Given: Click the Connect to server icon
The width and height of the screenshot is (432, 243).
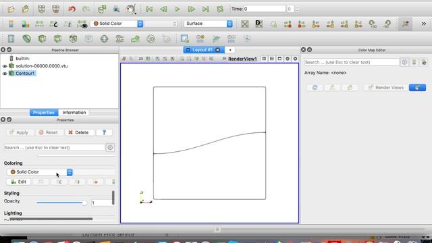Looking at the screenshot, I should 42,9.
